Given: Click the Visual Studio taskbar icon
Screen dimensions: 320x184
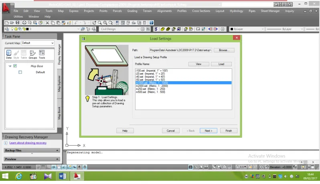Looking at the screenshot, I should click(x=48, y=176).
